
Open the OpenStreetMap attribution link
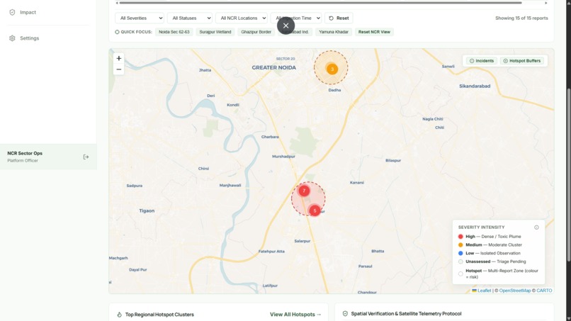515,291
